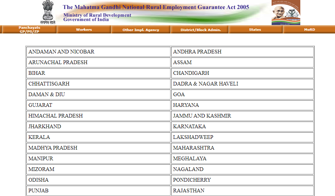Open ASSAM state page
This screenshot has height=196, width=335.
tap(182, 62)
